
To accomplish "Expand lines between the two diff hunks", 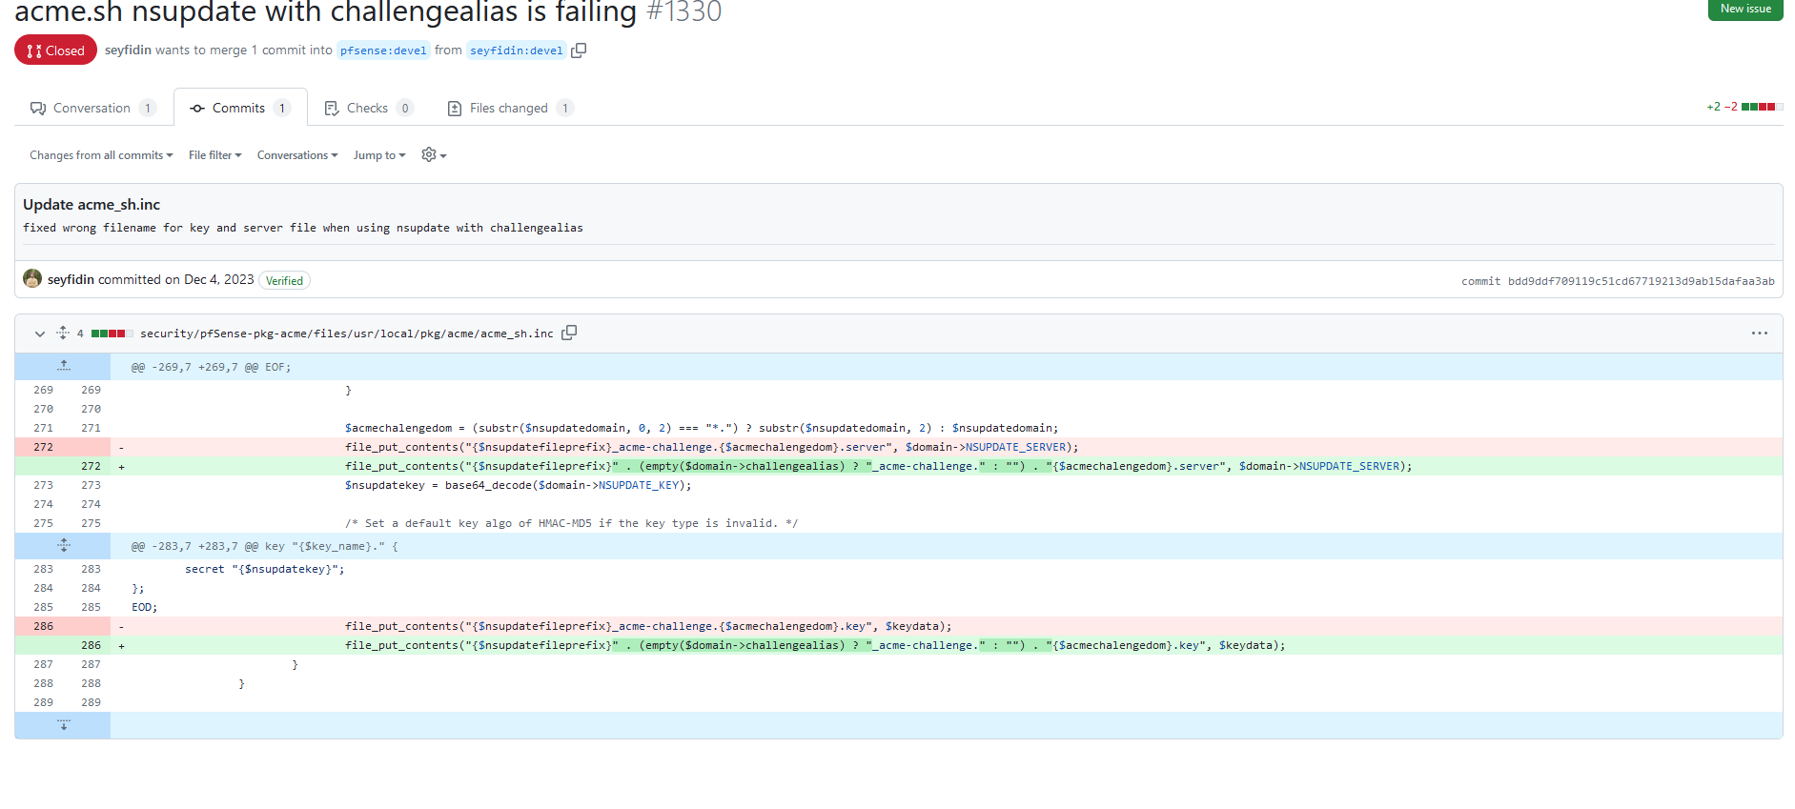I will (x=63, y=545).
